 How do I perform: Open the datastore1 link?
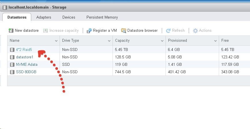click(x=25, y=57)
